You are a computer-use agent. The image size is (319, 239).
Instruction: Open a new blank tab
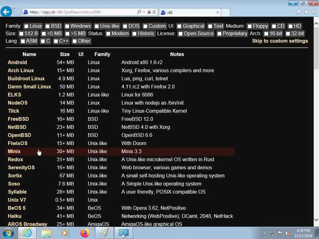click(x=226, y=12)
